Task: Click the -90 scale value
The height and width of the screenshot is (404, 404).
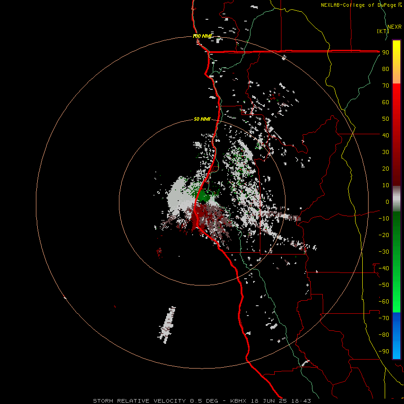Action: tap(384, 351)
